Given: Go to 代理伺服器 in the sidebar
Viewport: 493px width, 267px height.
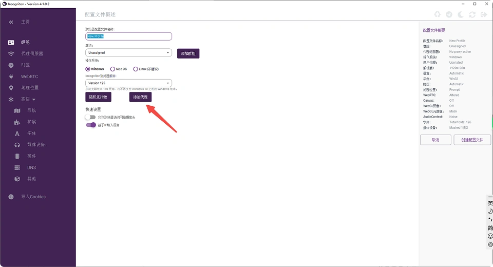Looking at the screenshot, I should point(32,54).
